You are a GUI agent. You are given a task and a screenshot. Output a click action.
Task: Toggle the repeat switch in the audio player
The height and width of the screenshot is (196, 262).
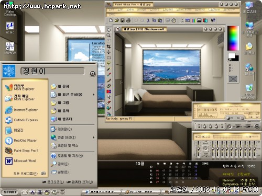[x=248, y=126]
